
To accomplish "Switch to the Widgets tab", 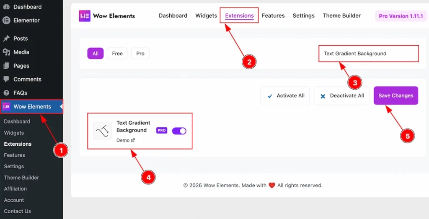I will click(x=206, y=15).
